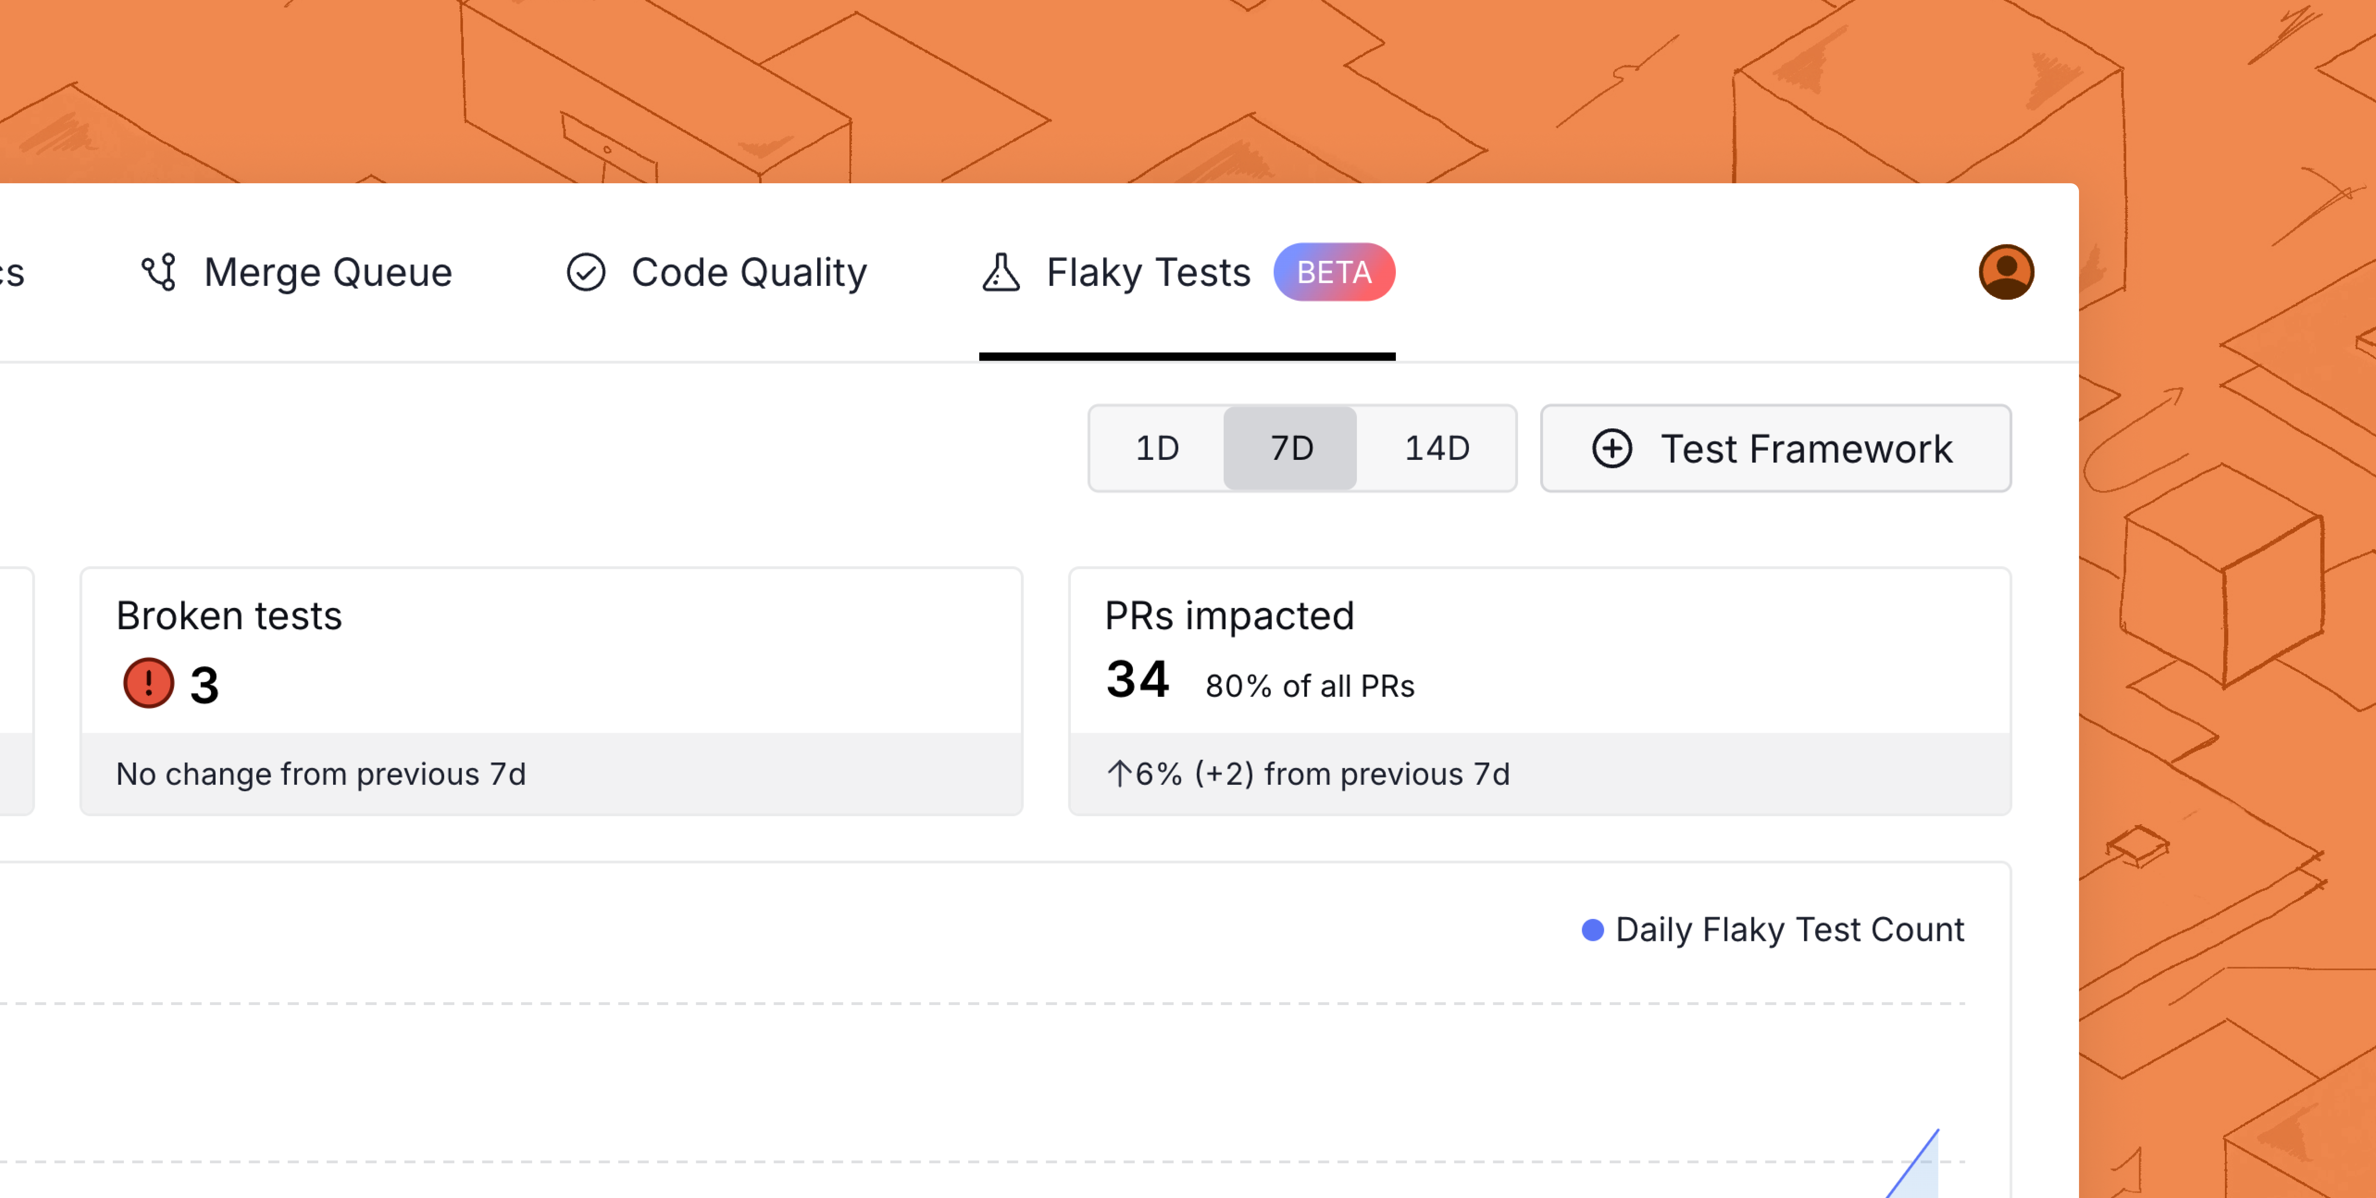Select the 14D time range
This screenshot has height=1198, width=2376.
[x=1436, y=448]
